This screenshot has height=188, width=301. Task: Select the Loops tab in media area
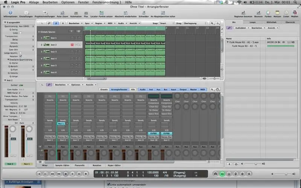(252, 22)
